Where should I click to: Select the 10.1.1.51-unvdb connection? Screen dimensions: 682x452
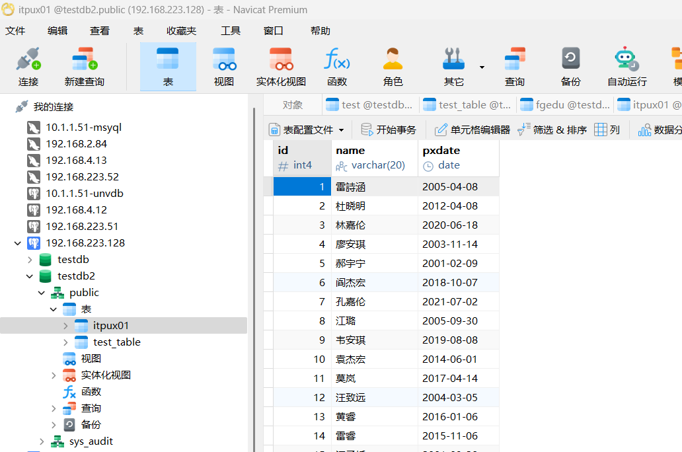coord(84,194)
